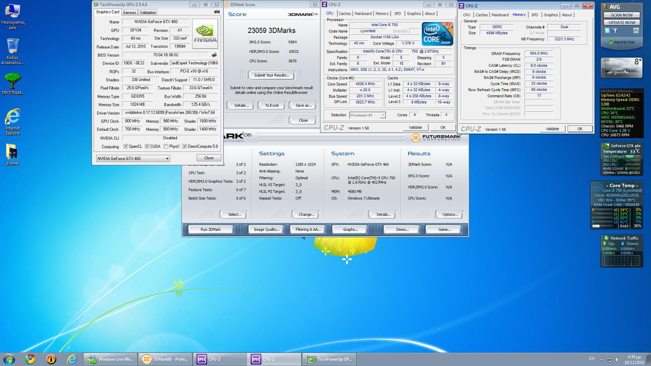This screenshot has width=651, height=366.
Task: Click the AVG Twitter icon
Action: (607, 31)
